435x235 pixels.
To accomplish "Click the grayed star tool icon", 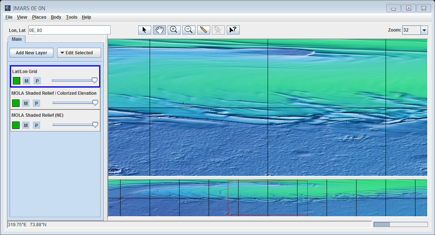I will 218,30.
